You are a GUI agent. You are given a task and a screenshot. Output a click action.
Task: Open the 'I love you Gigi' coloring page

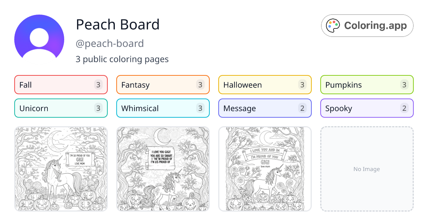pyautogui.click(x=163, y=169)
